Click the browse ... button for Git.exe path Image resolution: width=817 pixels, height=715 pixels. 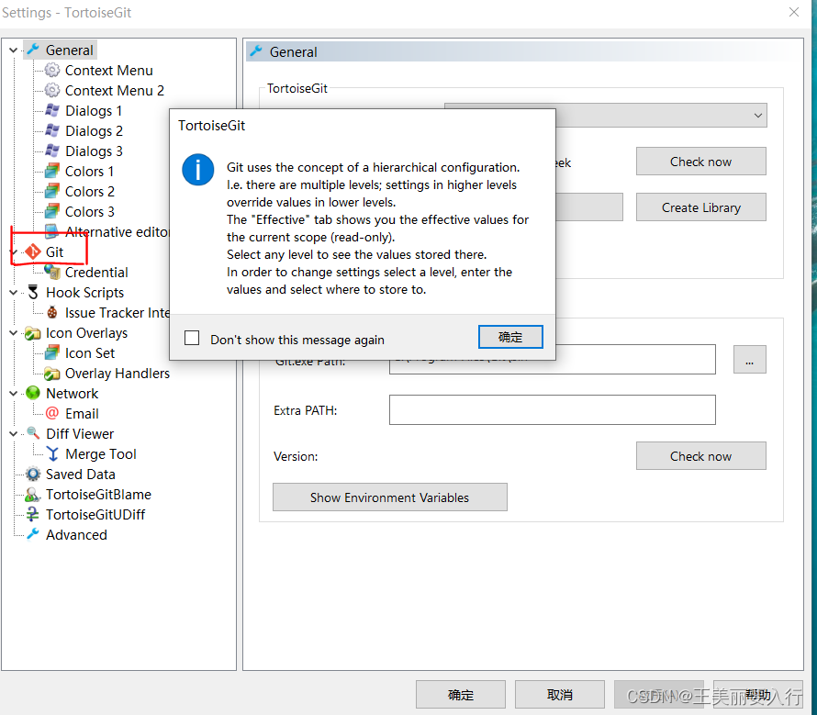tap(749, 360)
